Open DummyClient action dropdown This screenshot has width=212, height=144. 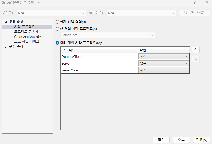pos(164,56)
